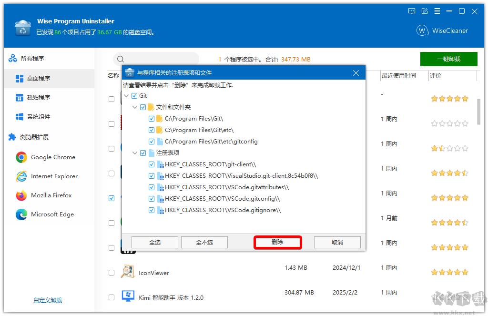Viewport: 488px width, 316px height.
Task: Click the green 一键卸载 button
Action: click(x=449, y=59)
